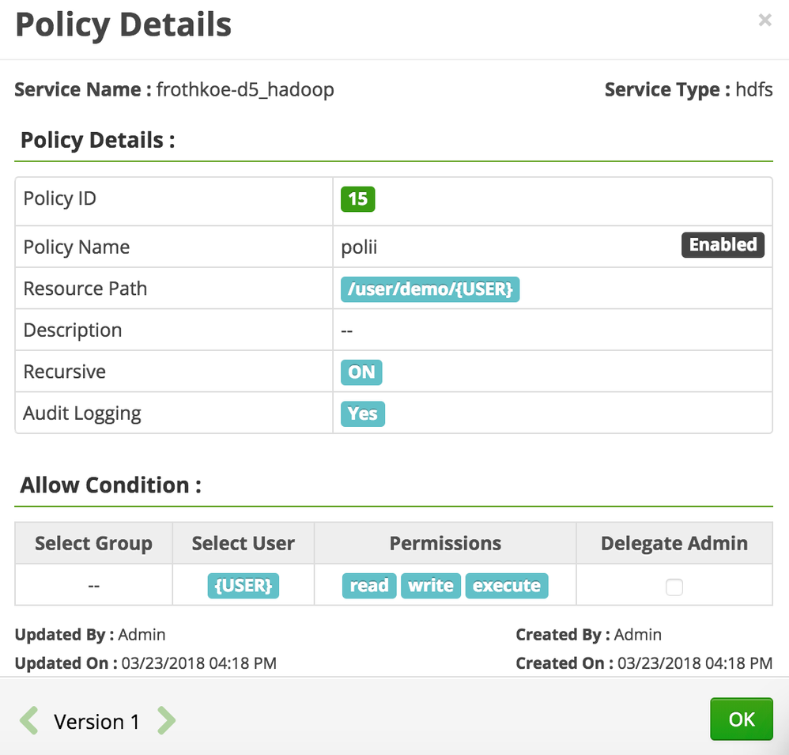Click the green Policy ID 15 badge
This screenshot has width=789, height=755.
357,198
